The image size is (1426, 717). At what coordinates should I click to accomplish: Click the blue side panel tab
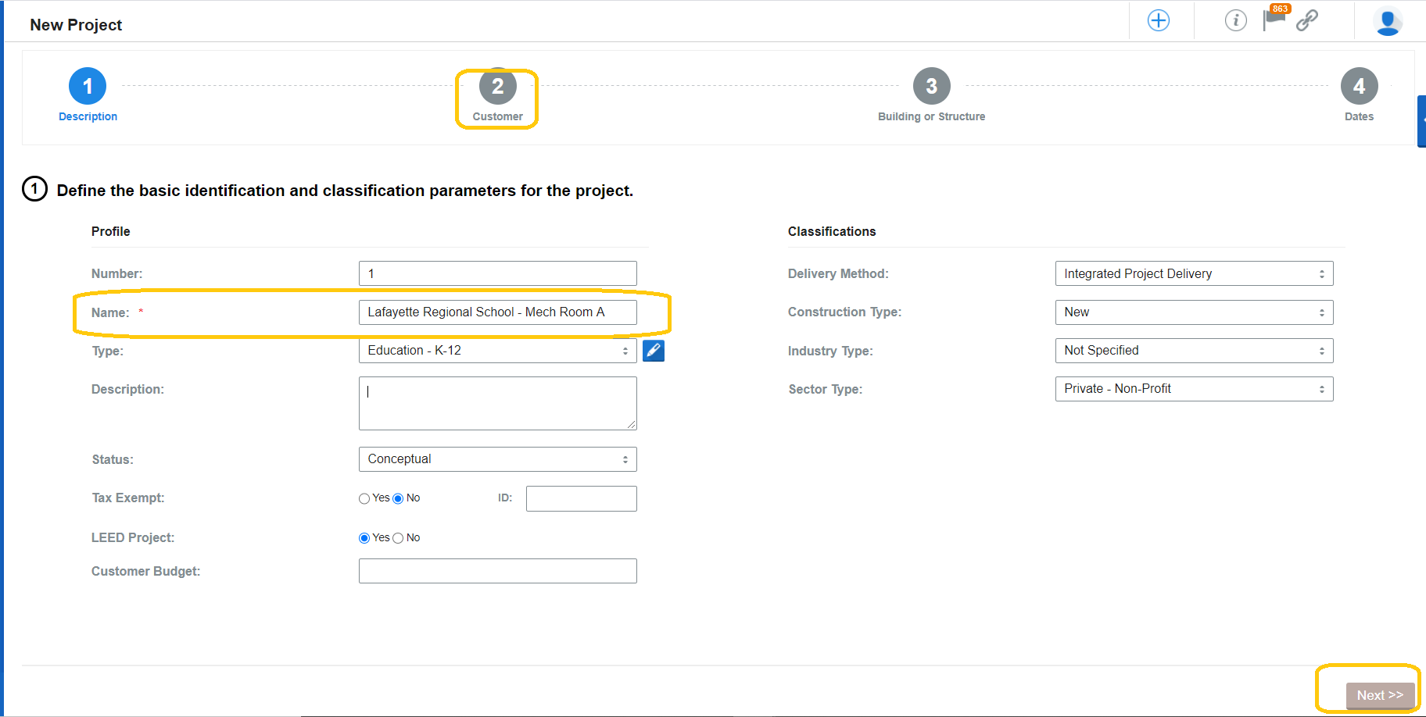point(1421,121)
